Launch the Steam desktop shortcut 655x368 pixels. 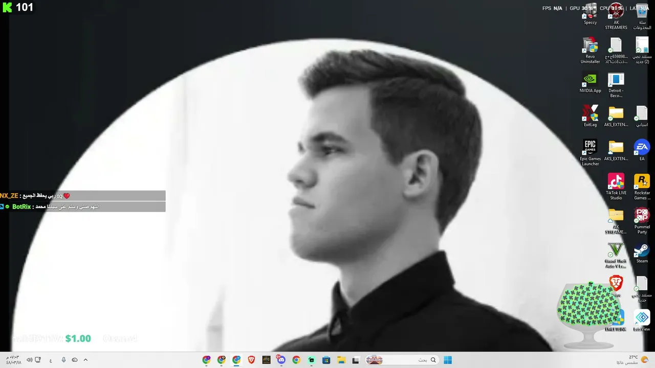642,254
